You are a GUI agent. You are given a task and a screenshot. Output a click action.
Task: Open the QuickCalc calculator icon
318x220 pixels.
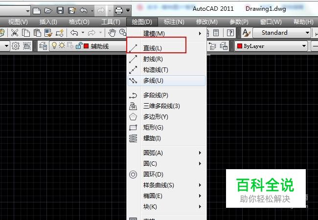point(216,33)
